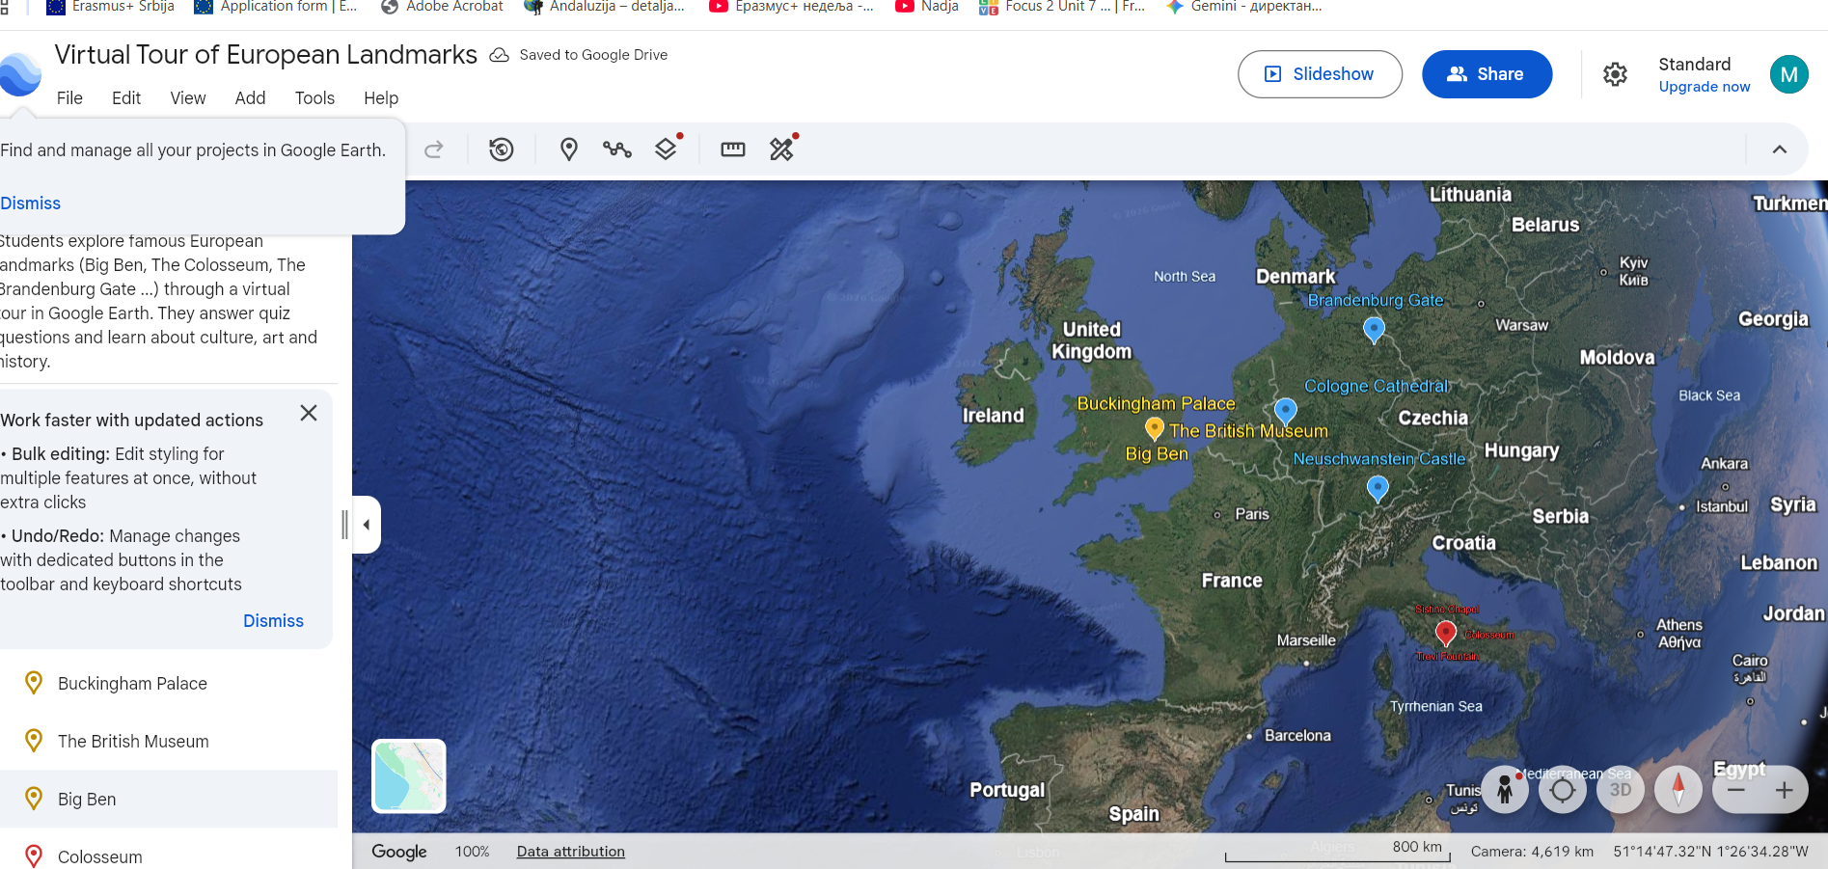Viewport: 1828px width, 869px height.
Task: Open the Tools menu
Action: (314, 98)
